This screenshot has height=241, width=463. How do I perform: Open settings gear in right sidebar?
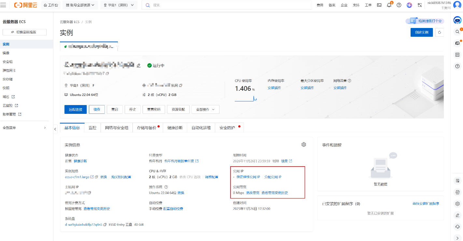[457, 204]
